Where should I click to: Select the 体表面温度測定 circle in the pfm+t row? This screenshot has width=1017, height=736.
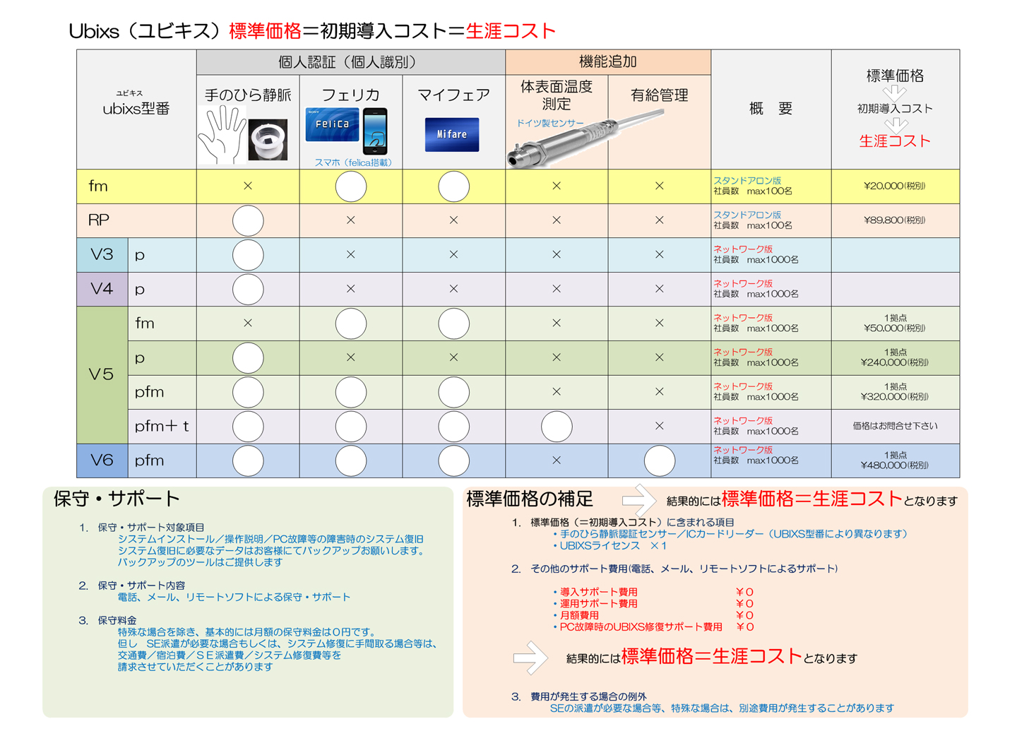(x=557, y=427)
